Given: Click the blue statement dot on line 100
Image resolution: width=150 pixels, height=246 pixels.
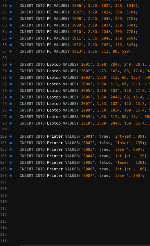Looking at the screenshot, I should (x=11, y=136).
